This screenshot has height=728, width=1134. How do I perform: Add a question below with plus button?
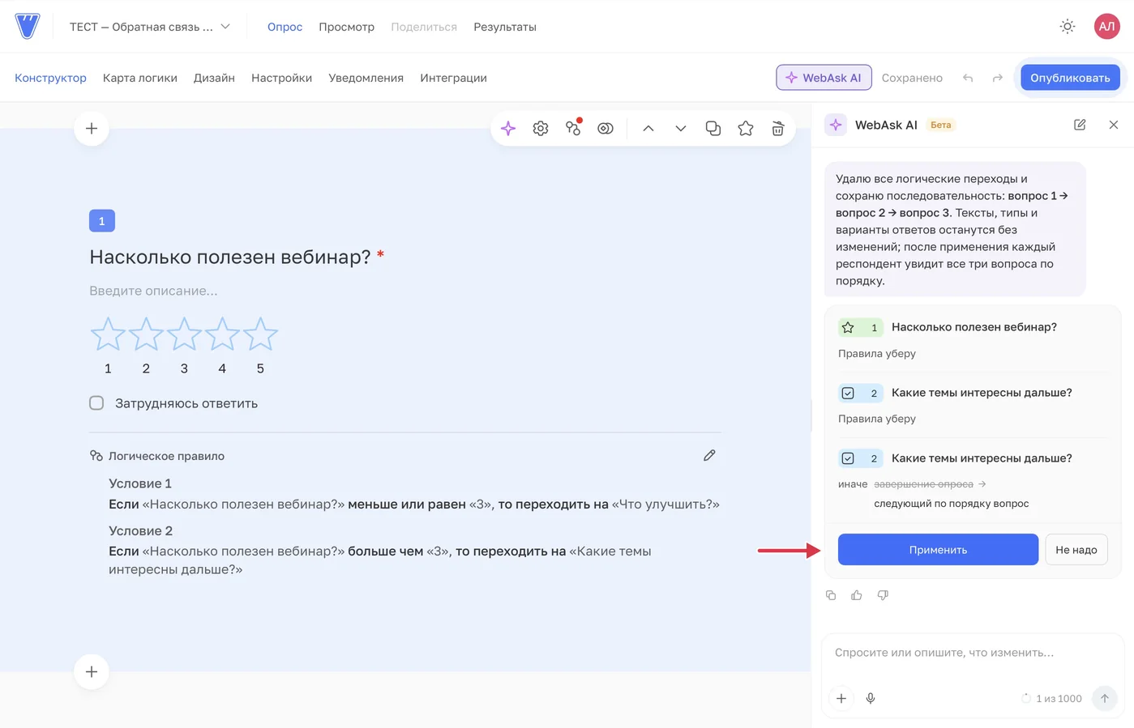pyautogui.click(x=92, y=671)
